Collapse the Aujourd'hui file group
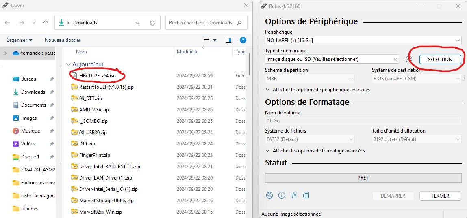 (x=69, y=64)
